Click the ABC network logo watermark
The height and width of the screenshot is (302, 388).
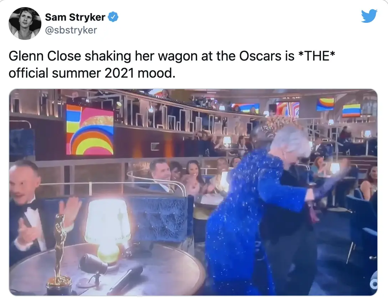point(373,284)
